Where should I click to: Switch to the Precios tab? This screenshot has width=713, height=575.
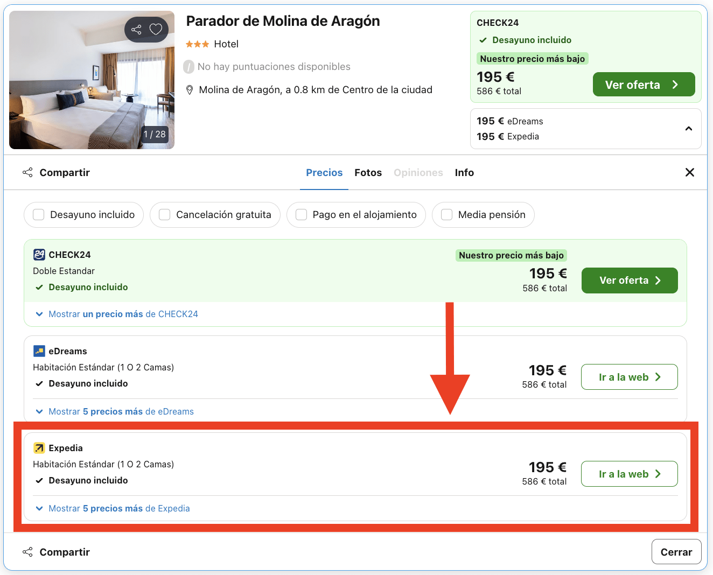click(x=324, y=172)
